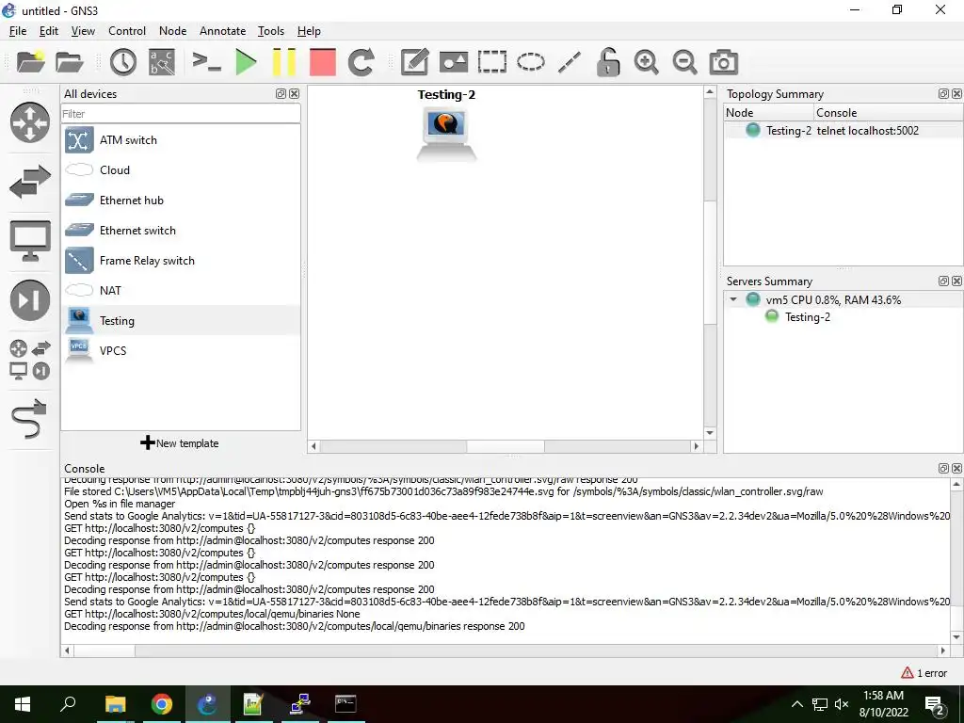Take a screenshot with camera icon
The height and width of the screenshot is (723, 964).
pos(724,62)
